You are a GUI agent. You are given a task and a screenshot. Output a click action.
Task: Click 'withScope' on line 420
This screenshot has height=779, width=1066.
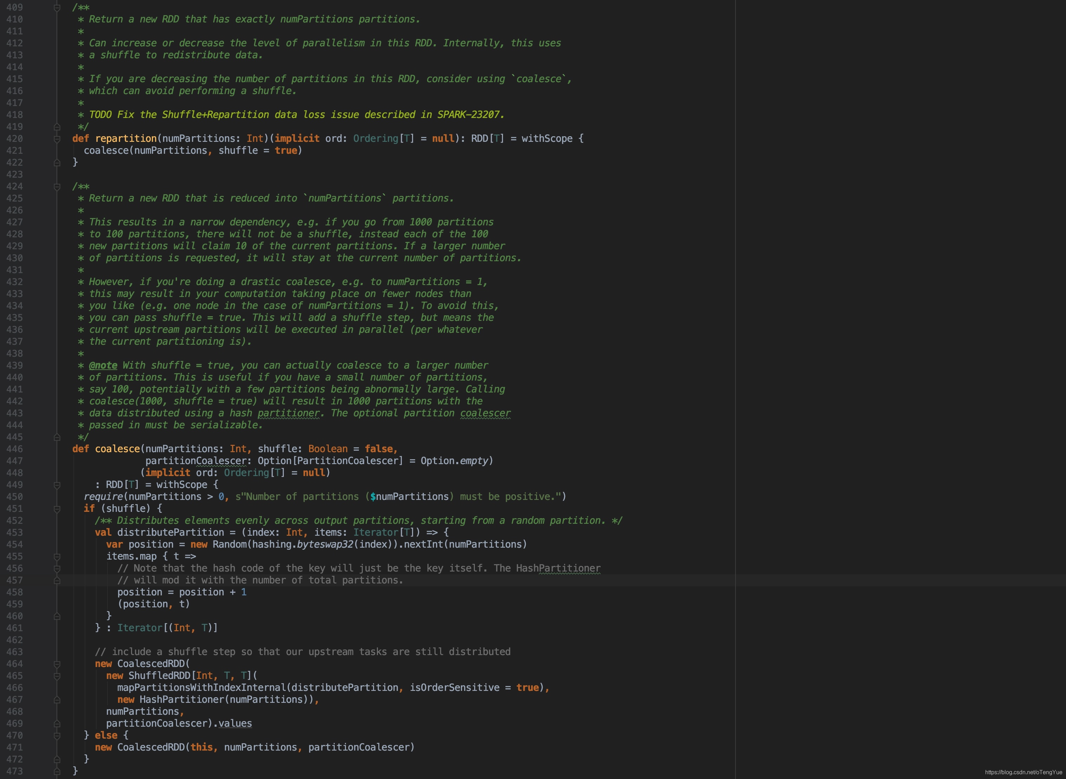pyautogui.click(x=547, y=139)
